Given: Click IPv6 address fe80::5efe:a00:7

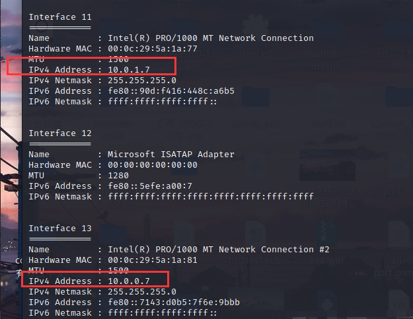Looking at the screenshot, I should coord(150,186).
